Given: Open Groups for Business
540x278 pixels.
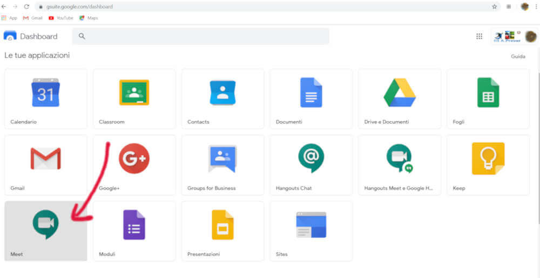Looking at the screenshot, I should coord(222,159).
